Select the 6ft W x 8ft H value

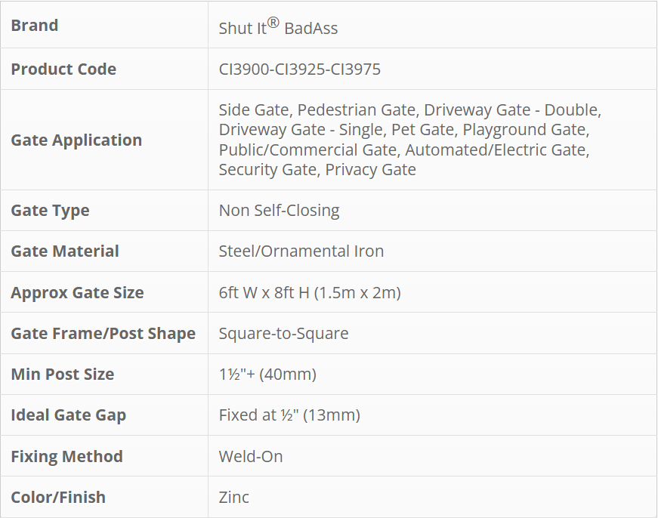(x=309, y=293)
